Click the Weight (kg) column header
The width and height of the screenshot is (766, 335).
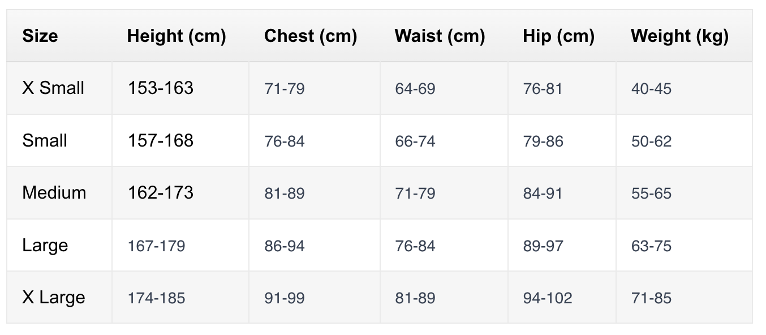click(679, 36)
